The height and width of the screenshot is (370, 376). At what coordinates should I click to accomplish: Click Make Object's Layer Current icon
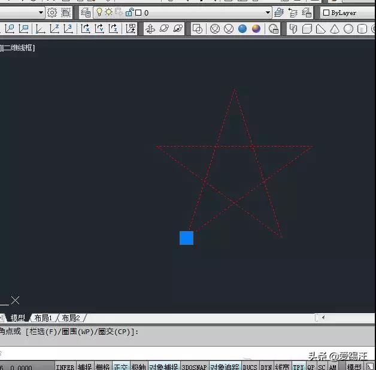tap(279, 13)
